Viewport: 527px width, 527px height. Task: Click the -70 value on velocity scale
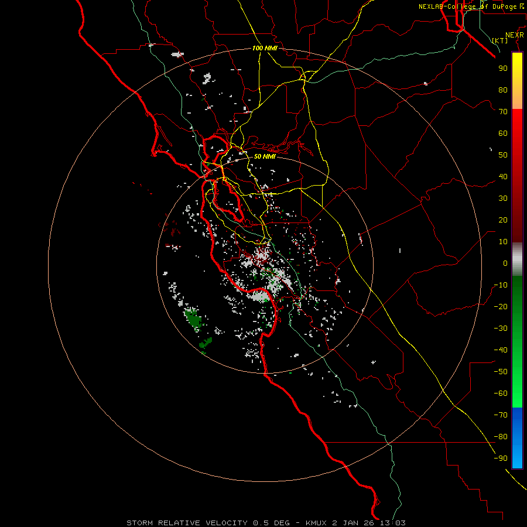(501, 415)
